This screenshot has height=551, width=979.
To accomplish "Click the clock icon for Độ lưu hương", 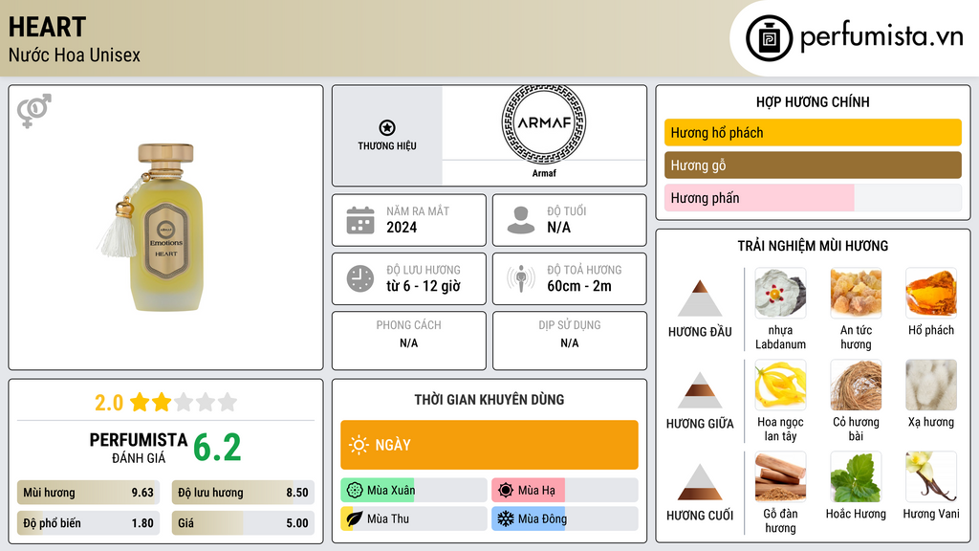I will [360, 278].
